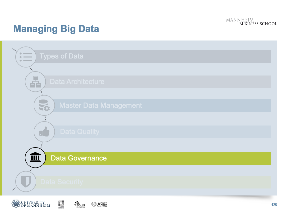Click the green vertical accent stripe
This screenshot has height=214, width=286.
[x=1, y=118]
